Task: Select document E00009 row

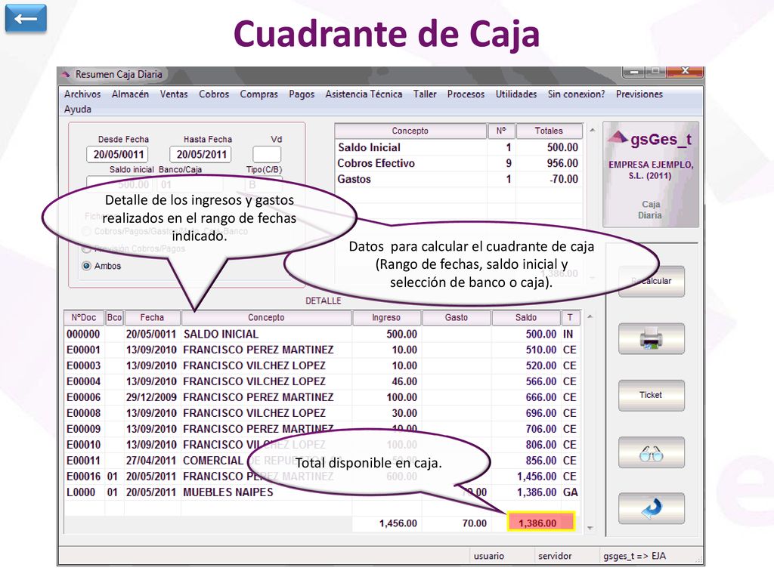Action: click(x=322, y=429)
